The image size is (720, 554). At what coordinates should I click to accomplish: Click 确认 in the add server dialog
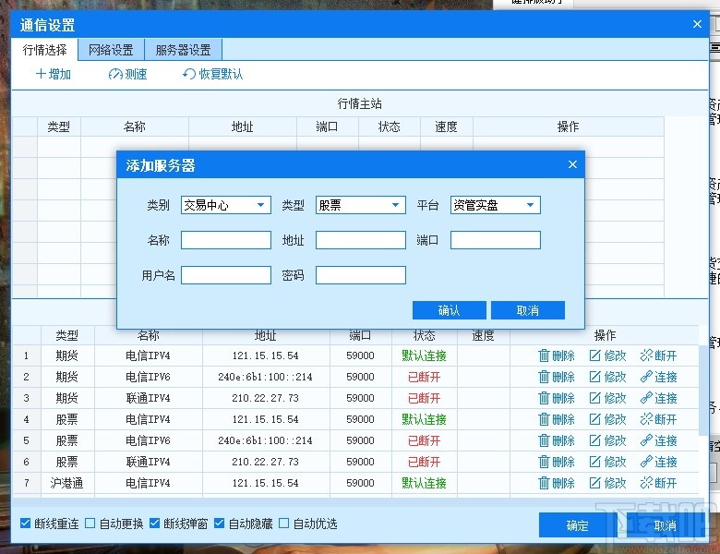[x=450, y=310]
